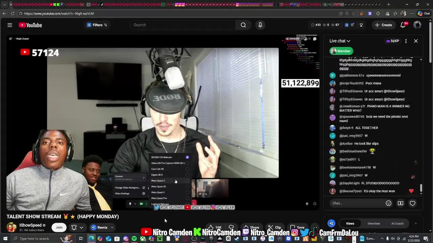Open Video Settings menu entry
This screenshot has width=433, height=243.
click(130, 193)
